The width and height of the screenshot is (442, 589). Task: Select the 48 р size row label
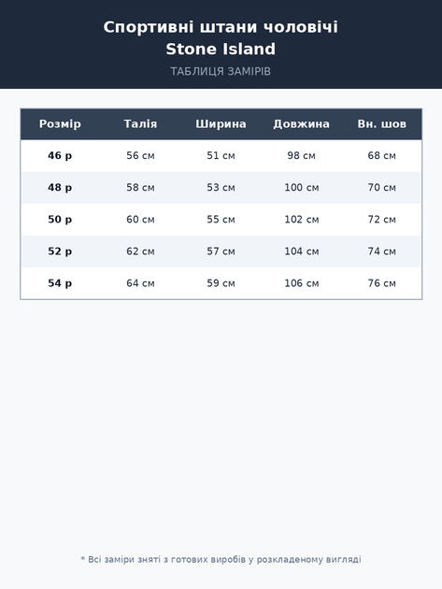tap(60, 187)
